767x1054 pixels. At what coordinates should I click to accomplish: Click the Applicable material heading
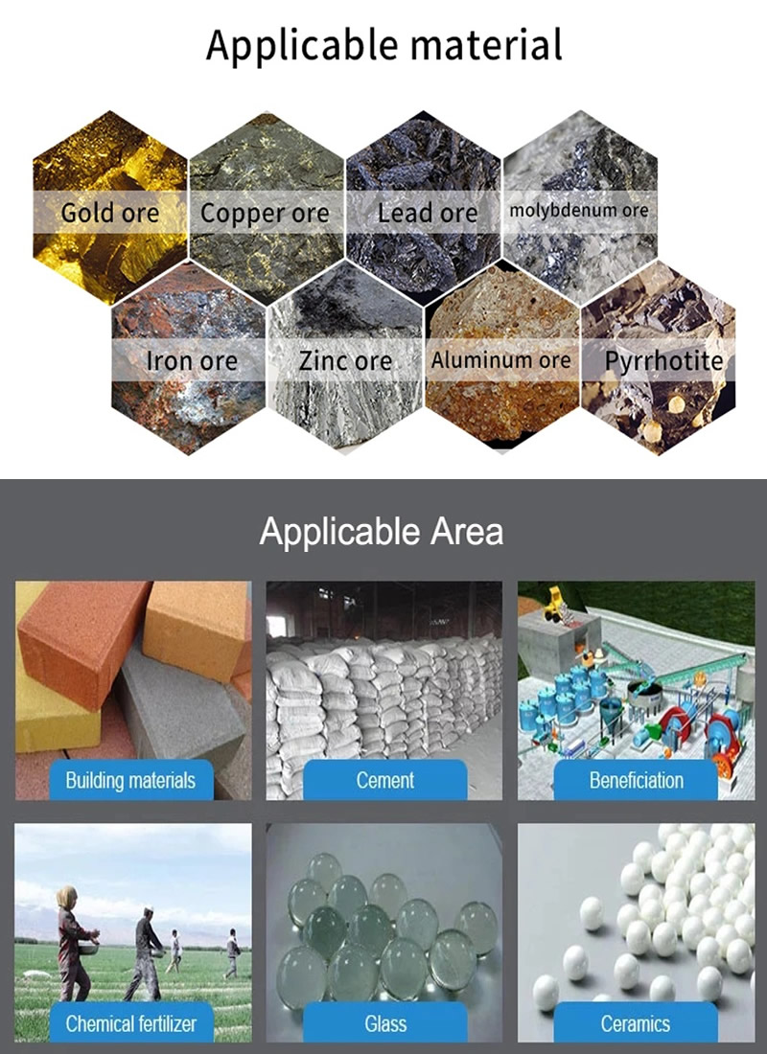[384, 46]
